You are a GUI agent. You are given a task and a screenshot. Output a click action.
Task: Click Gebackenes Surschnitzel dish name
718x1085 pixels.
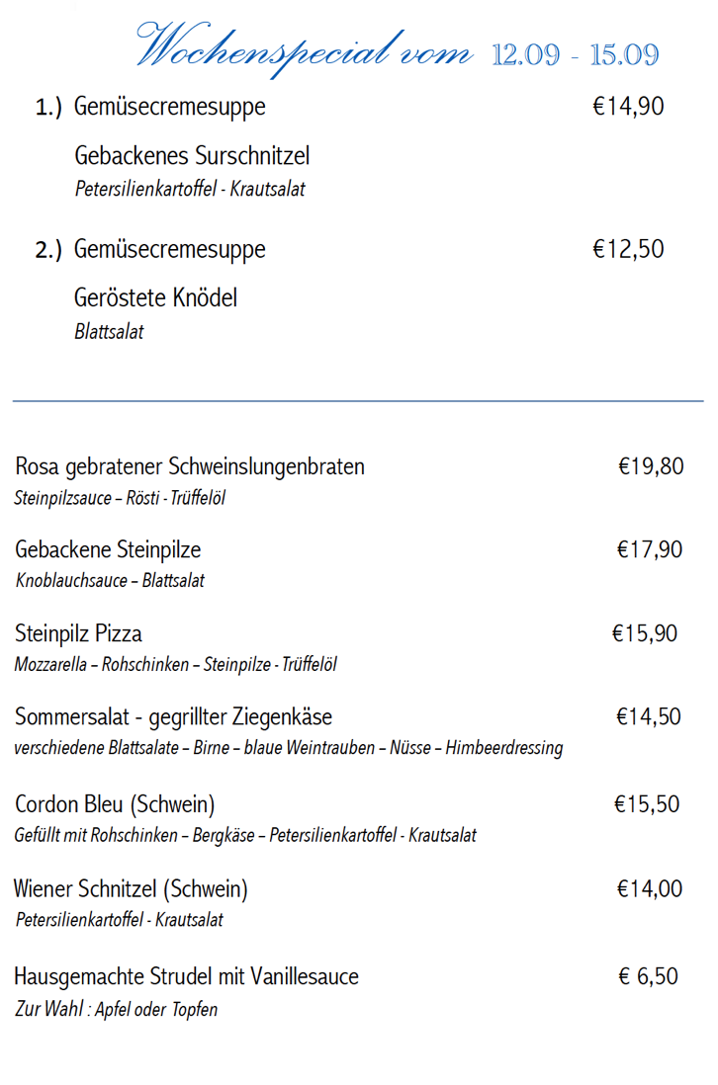tap(192, 155)
